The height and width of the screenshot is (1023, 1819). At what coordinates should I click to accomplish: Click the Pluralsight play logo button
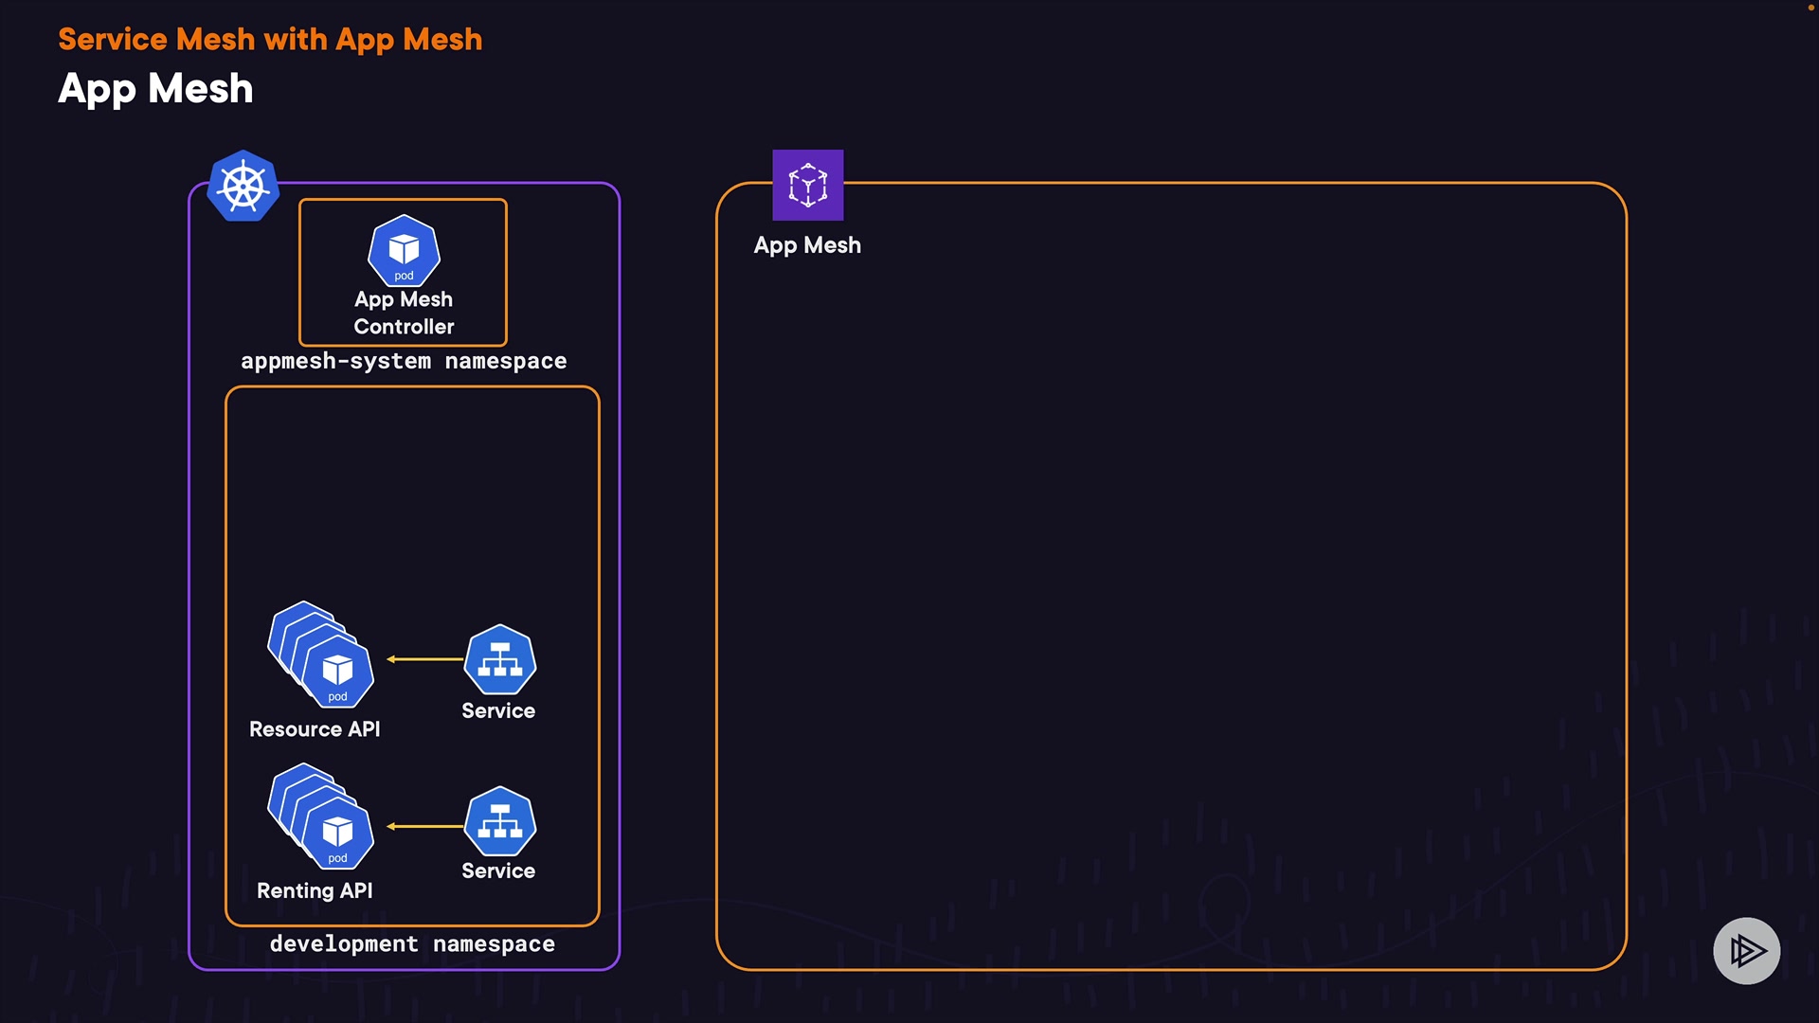(1746, 950)
